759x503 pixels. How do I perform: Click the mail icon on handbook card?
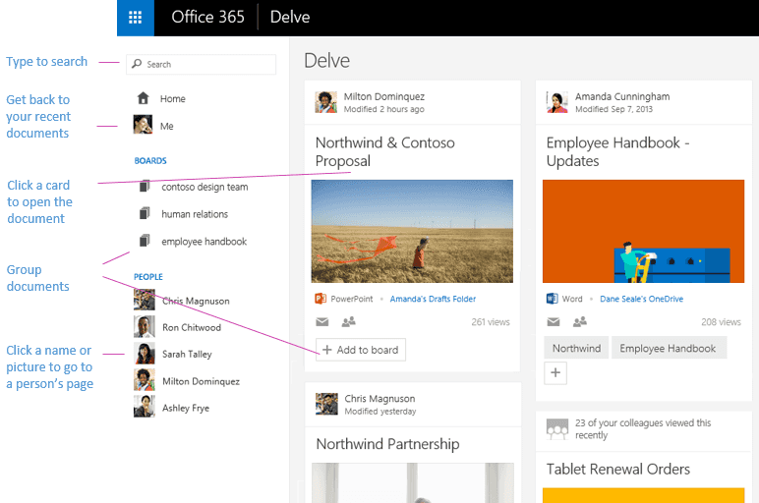coord(554,321)
